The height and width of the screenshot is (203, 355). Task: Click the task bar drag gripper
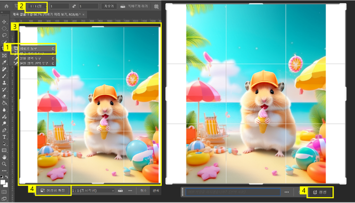pos(183,192)
